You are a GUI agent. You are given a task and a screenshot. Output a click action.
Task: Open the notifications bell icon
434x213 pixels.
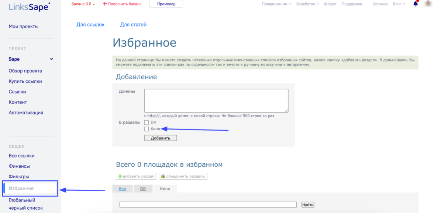coord(416,4)
